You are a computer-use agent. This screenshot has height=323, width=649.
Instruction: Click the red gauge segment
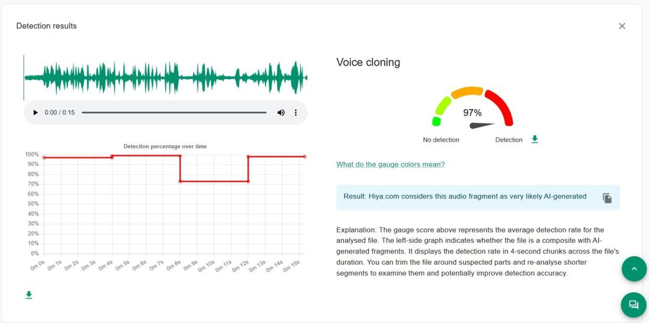click(x=500, y=106)
